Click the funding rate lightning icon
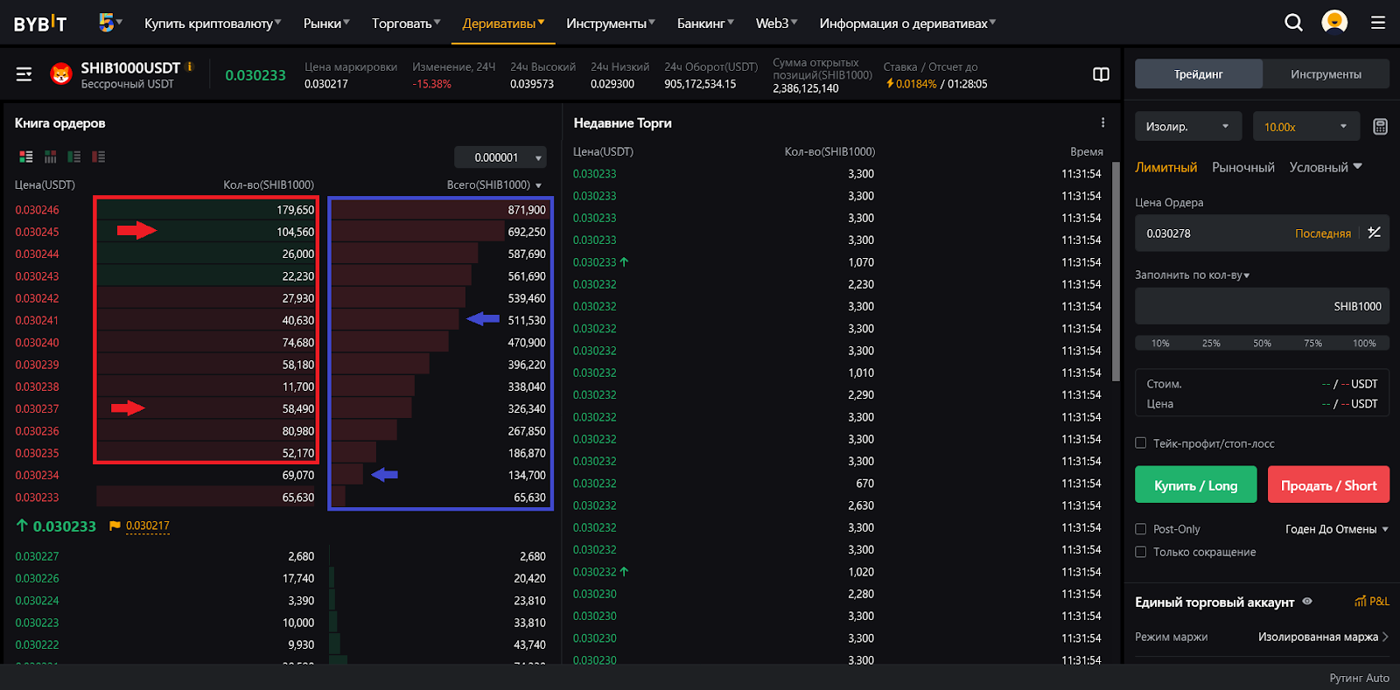The image size is (1400, 690). coord(890,84)
